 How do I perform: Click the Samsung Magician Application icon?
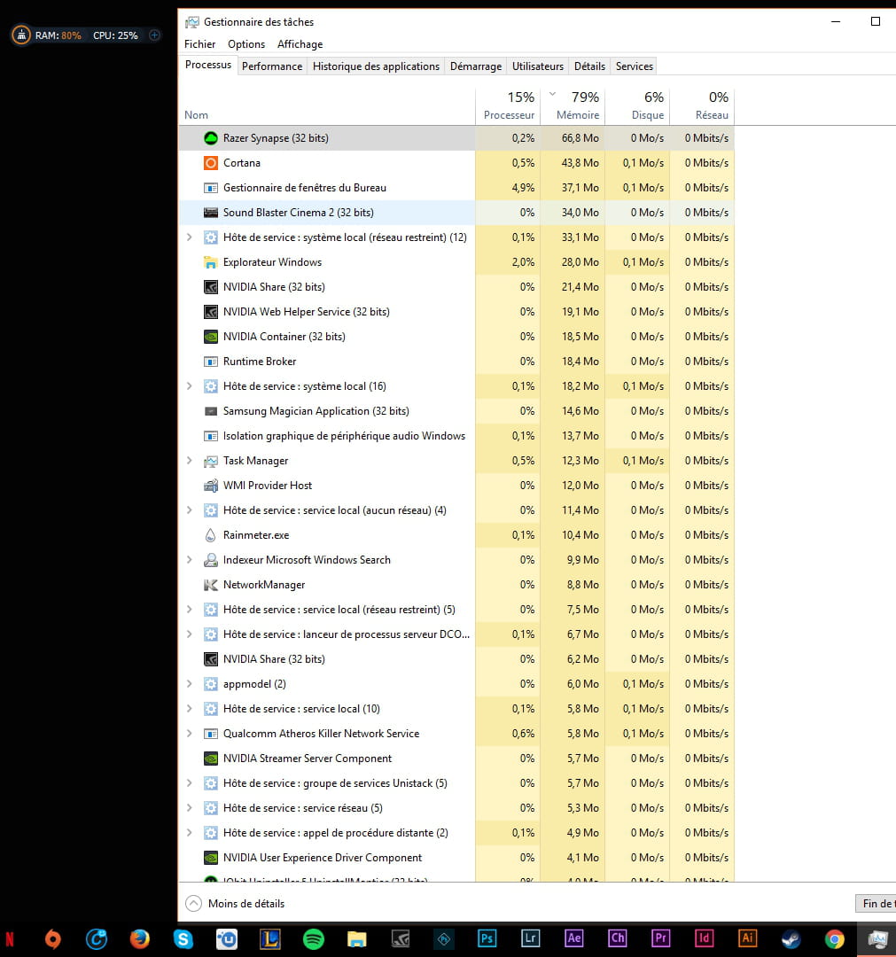211,411
